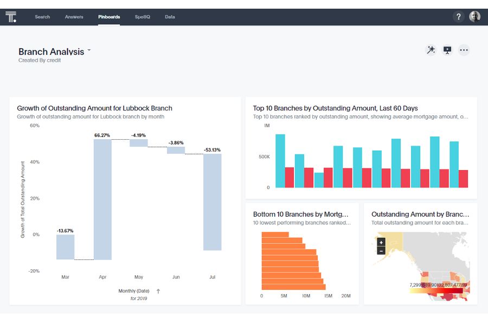Navigate to the Data tab
Screen dimensions: 488x325
point(170,17)
